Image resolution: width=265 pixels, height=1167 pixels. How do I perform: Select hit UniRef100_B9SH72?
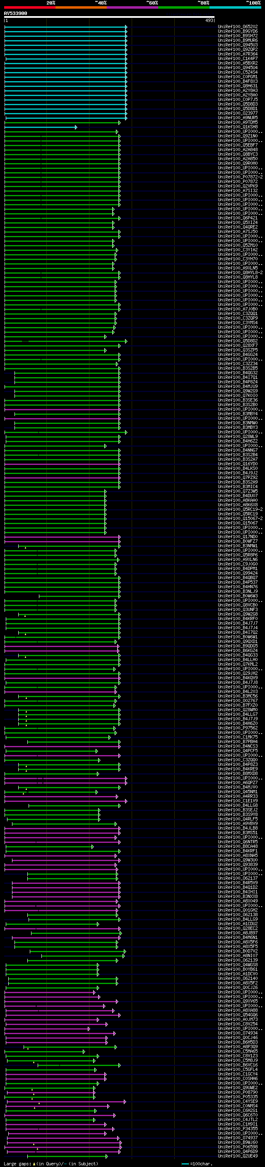[238, 36]
